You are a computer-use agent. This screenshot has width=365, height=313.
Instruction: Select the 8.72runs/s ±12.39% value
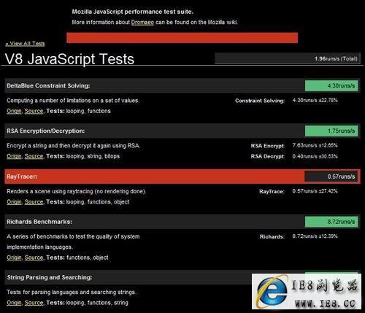click(x=315, y=236)
